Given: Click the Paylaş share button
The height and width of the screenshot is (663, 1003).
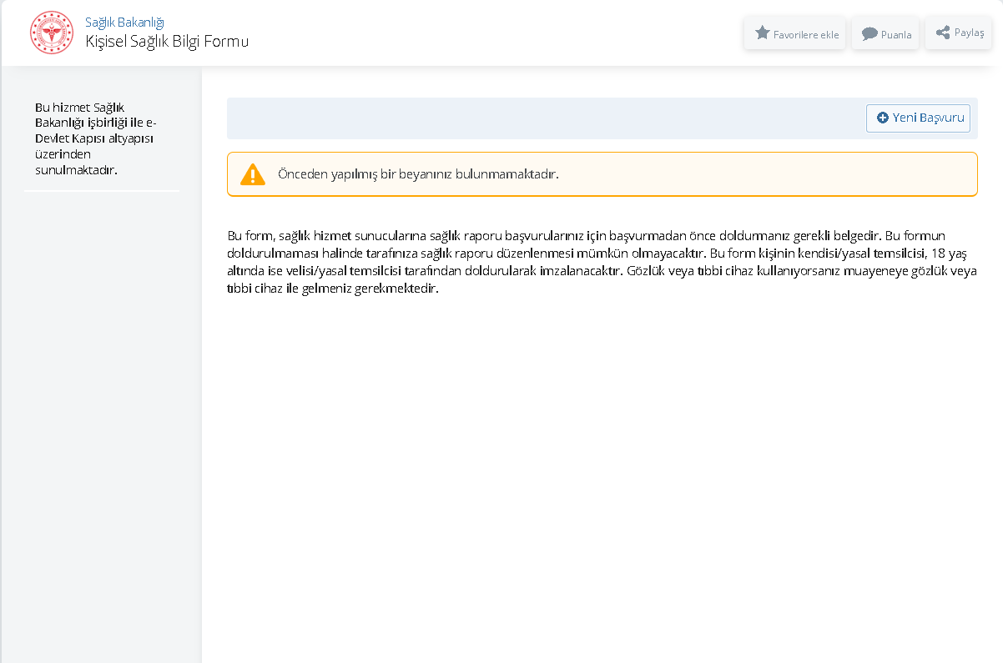Looking at the screenshot, I should 959,33.
